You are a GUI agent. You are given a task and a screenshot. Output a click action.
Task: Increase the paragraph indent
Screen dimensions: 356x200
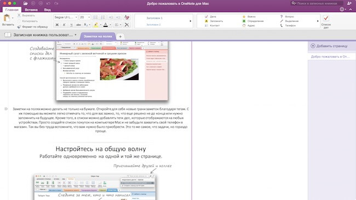[118, 18]
